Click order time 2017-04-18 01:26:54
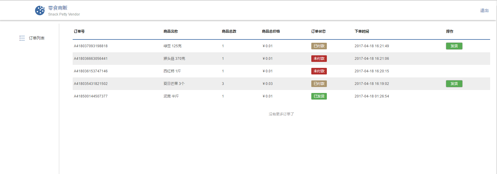The height and width of the screenshot is (174, 497). pos(372,96)
